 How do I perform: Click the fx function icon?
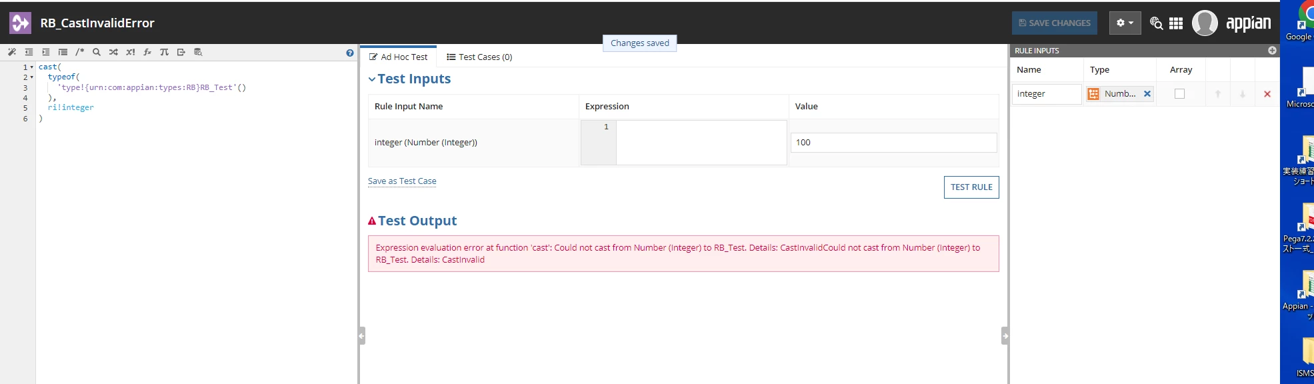pyautogui.click(x=147, y=52)
